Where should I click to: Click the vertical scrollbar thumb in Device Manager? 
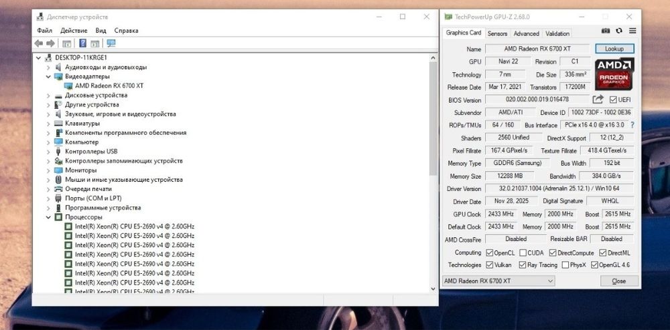pyautogui.click(x=433, y=119)
